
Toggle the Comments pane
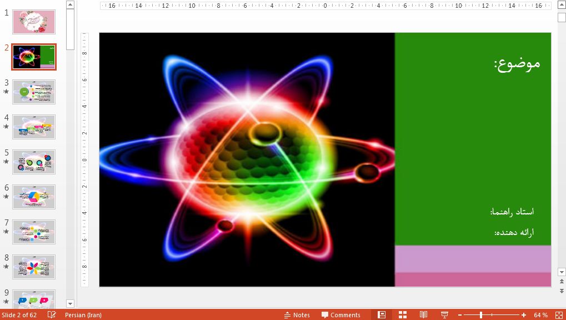pyautogui.click(x=340, y=315)
